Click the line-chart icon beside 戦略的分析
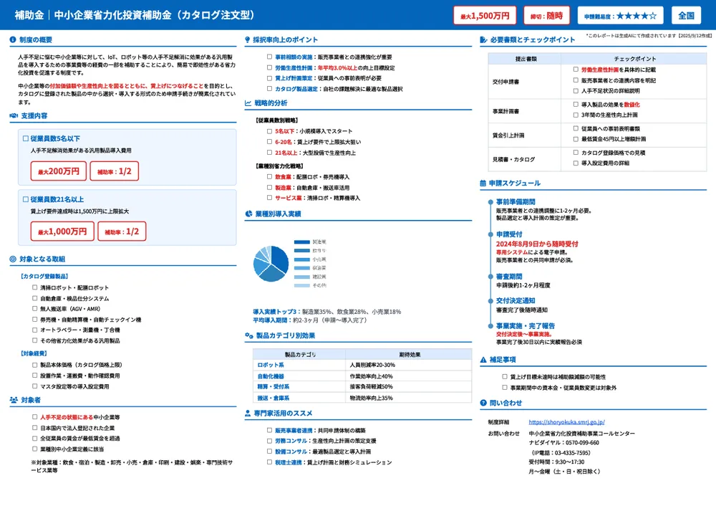This screenshot has height=506, width=716. click(x=248, y=102)
